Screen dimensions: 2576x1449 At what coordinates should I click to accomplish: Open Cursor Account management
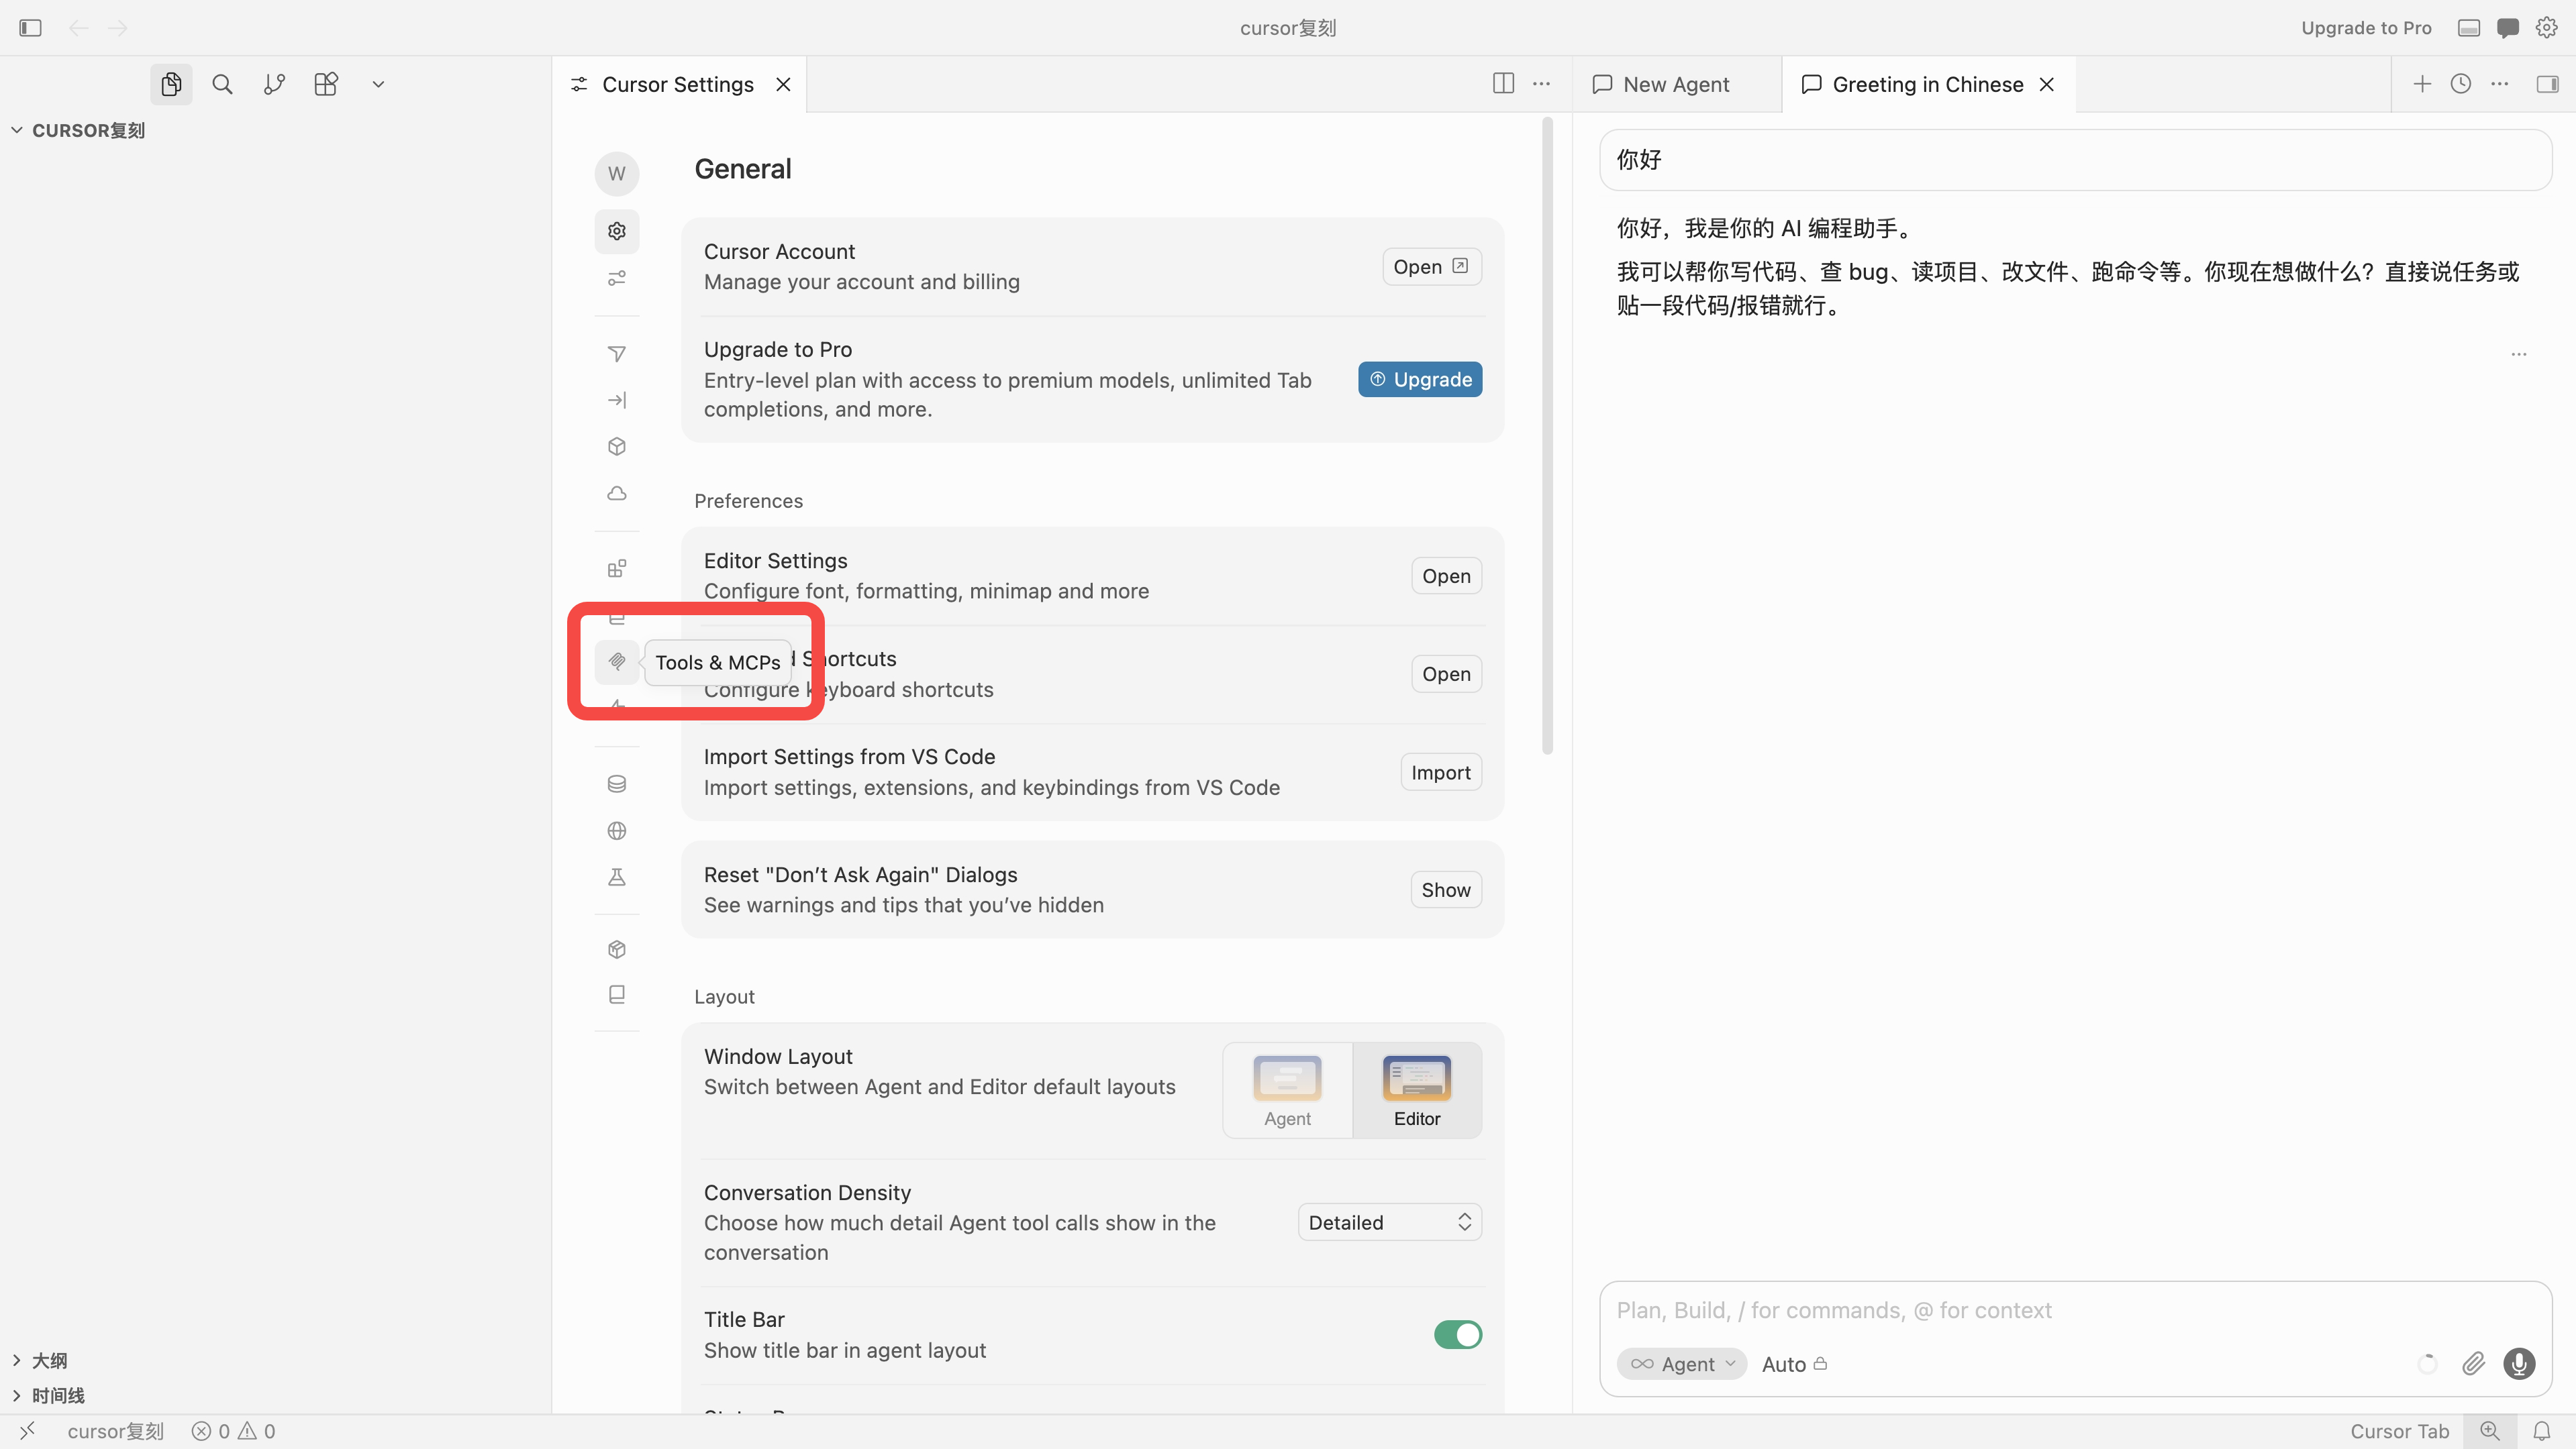(x=1432, y=267)
